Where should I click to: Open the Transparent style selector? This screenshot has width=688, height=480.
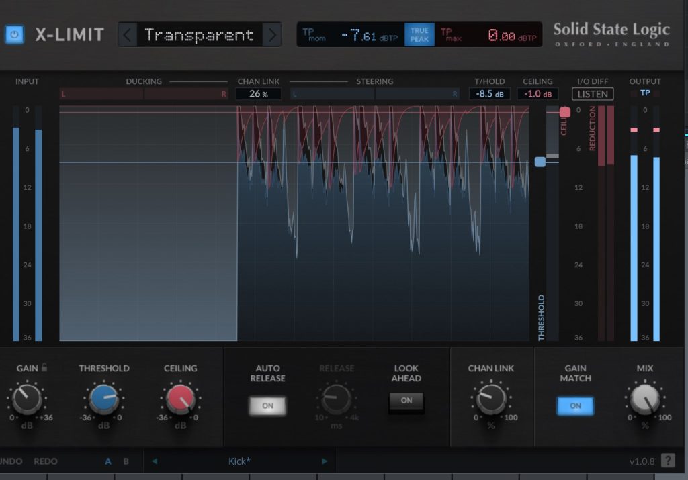(199, 35)
